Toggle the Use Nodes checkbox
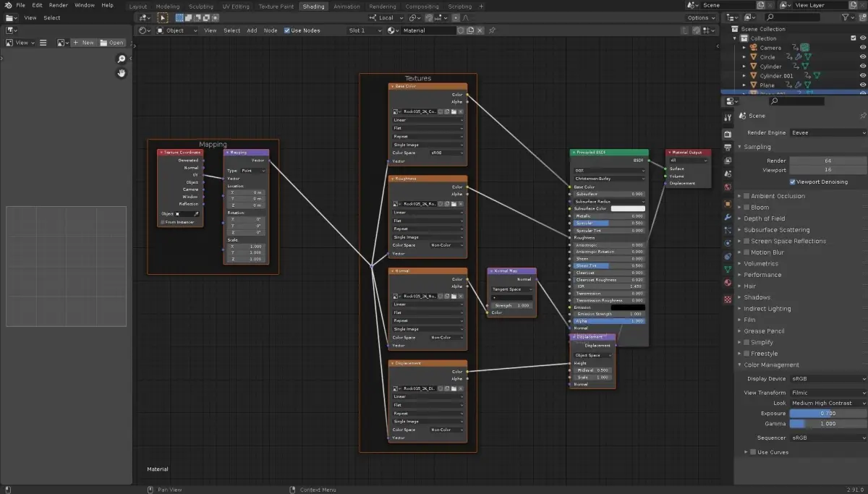This screenshot has width=868, height=494. point(287,30)
